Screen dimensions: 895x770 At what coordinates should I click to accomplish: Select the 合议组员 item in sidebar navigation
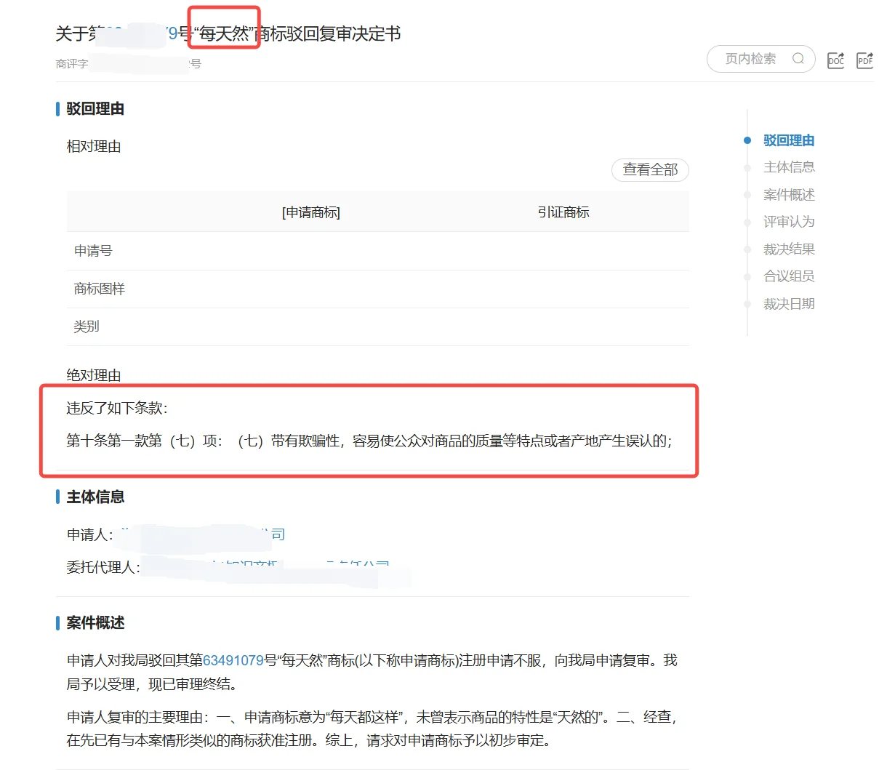pyautogui.click(x=789, y=276)
